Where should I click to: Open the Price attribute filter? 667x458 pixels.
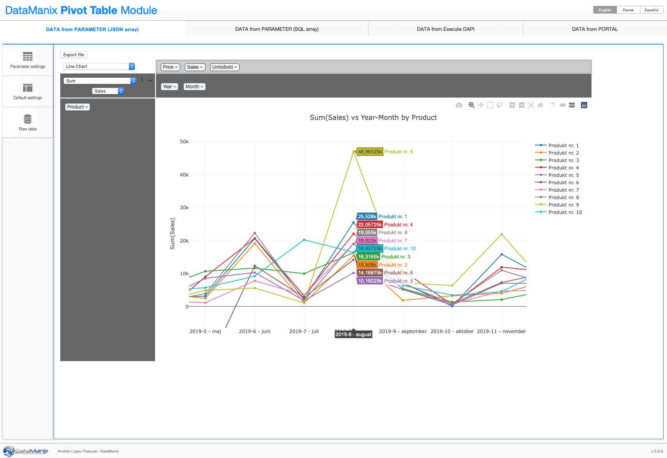(x=170, y=67)
